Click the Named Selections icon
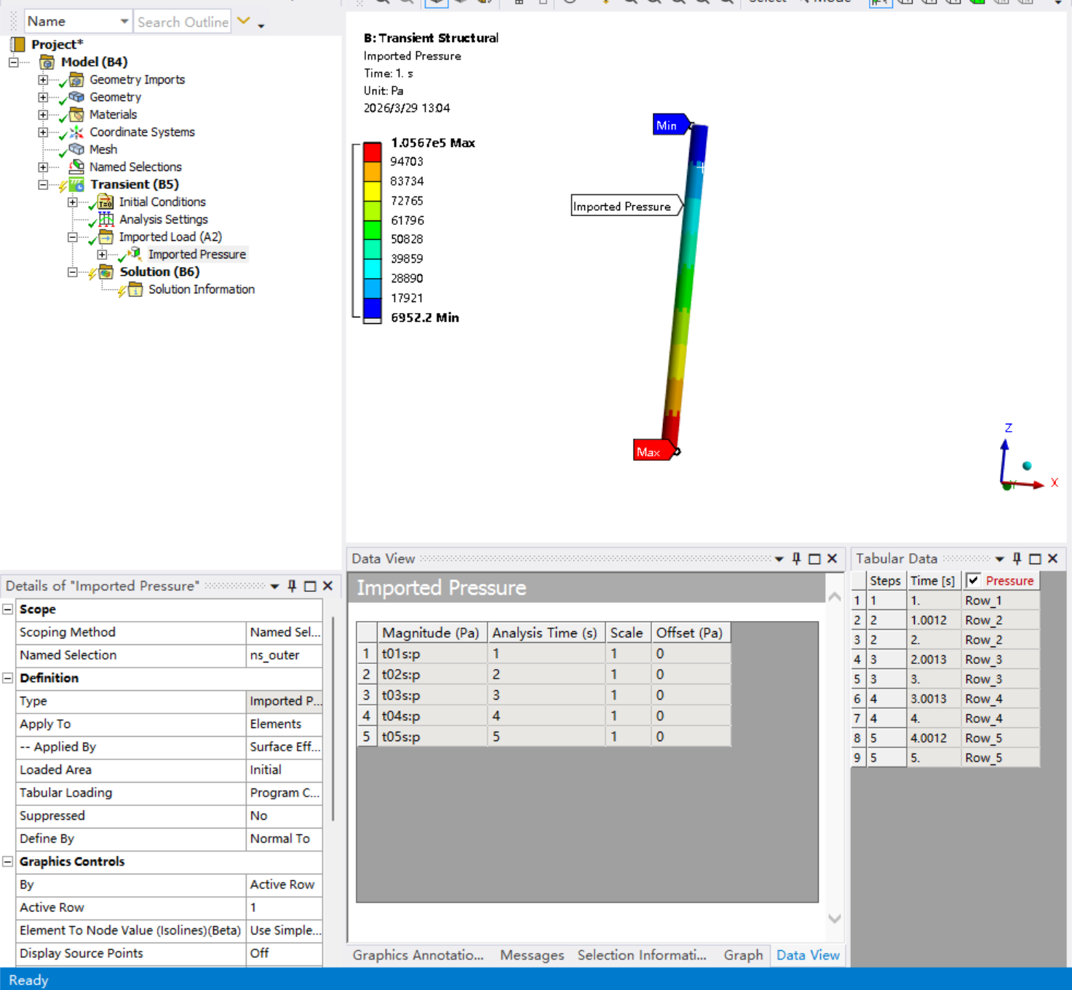Viewport: 1072px width, 990px height. tap(76, 167)
